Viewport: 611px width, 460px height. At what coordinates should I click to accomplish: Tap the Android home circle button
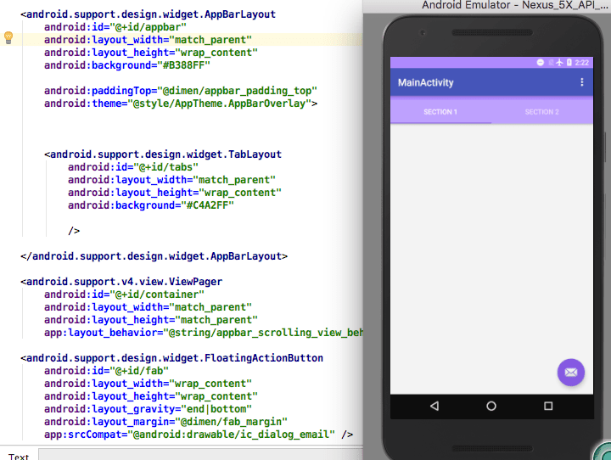pos(491,407)
